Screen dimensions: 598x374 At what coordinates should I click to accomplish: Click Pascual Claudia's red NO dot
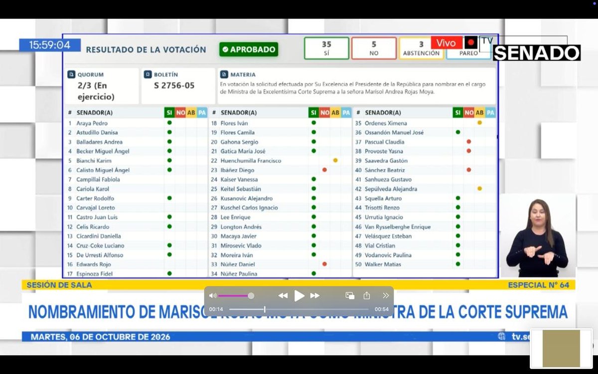(469, 142)
